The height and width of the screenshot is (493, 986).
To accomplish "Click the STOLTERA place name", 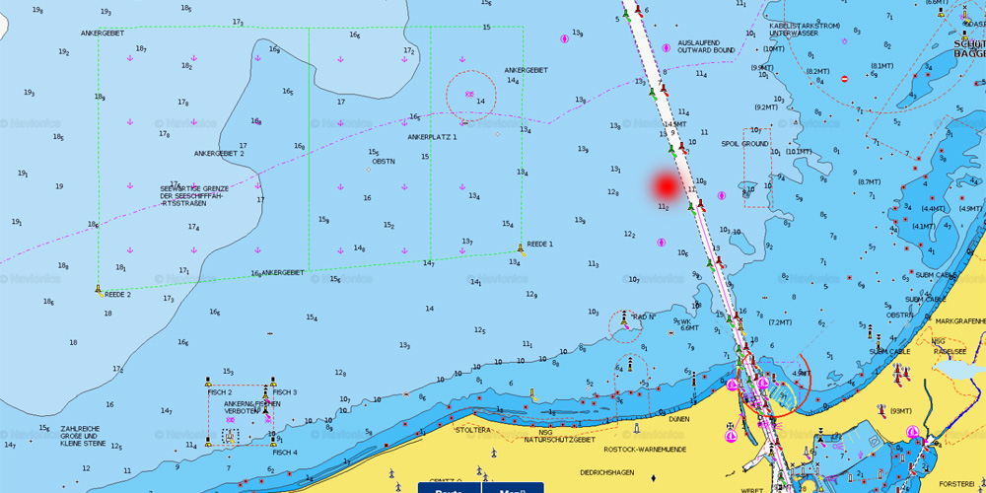I will pyautogui.click(x=472, y=430).
